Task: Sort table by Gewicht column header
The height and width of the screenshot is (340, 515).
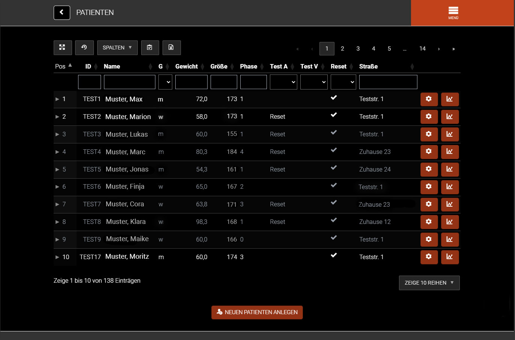Action: (x=187, y=66)
